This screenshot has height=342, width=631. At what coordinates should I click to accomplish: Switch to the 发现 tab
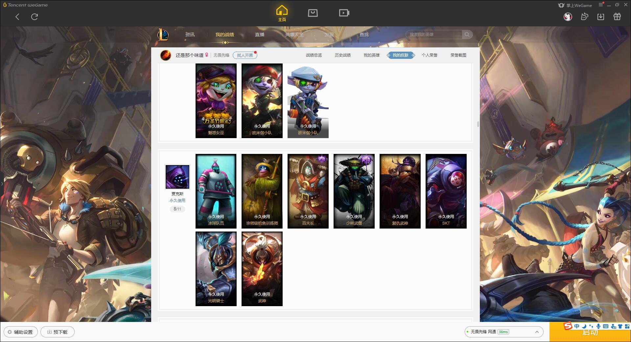pyautogui.click(x=329, y=35)
